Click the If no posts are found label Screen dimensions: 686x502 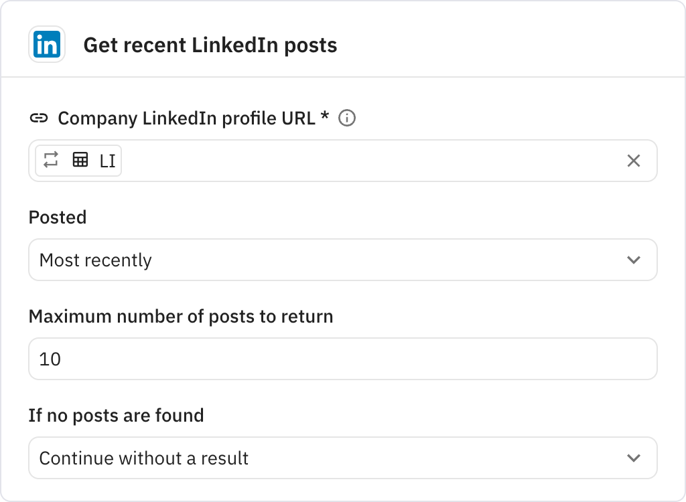116,415
